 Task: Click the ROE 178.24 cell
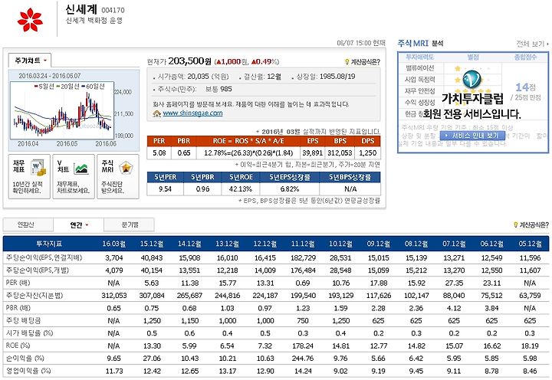tap(303, 346)
